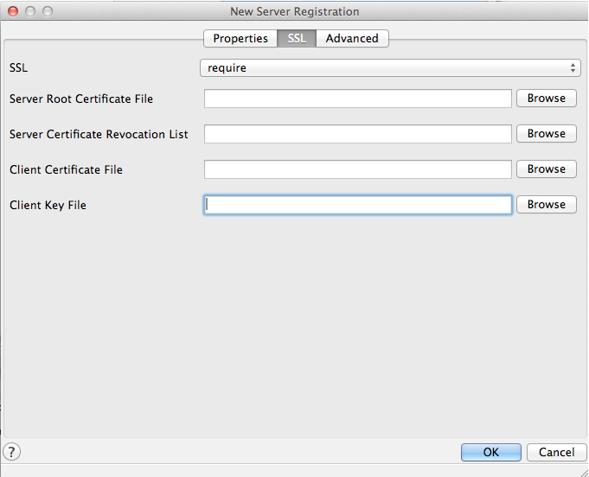589x477 pixels.
Task: Expand the SSL mode dropdown showing require
Action: coord(389,67)
